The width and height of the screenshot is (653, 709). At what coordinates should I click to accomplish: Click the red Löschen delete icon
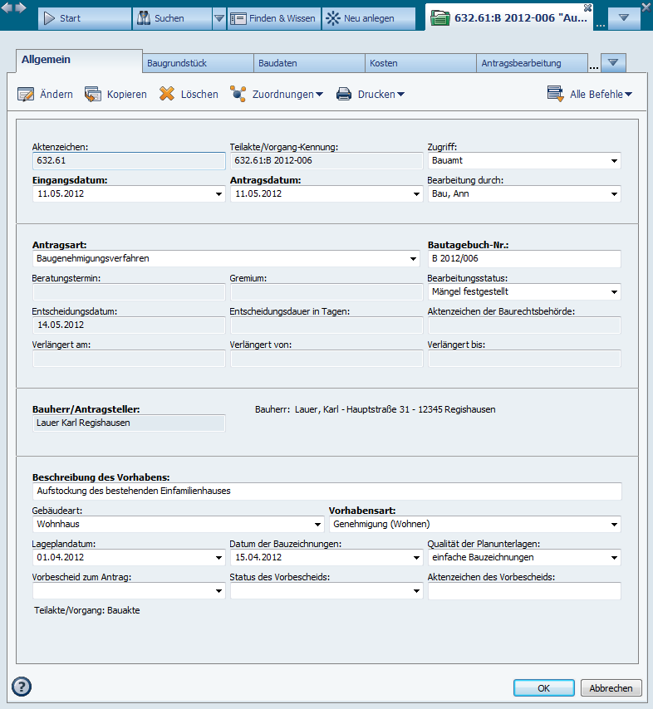coord(167,95)
